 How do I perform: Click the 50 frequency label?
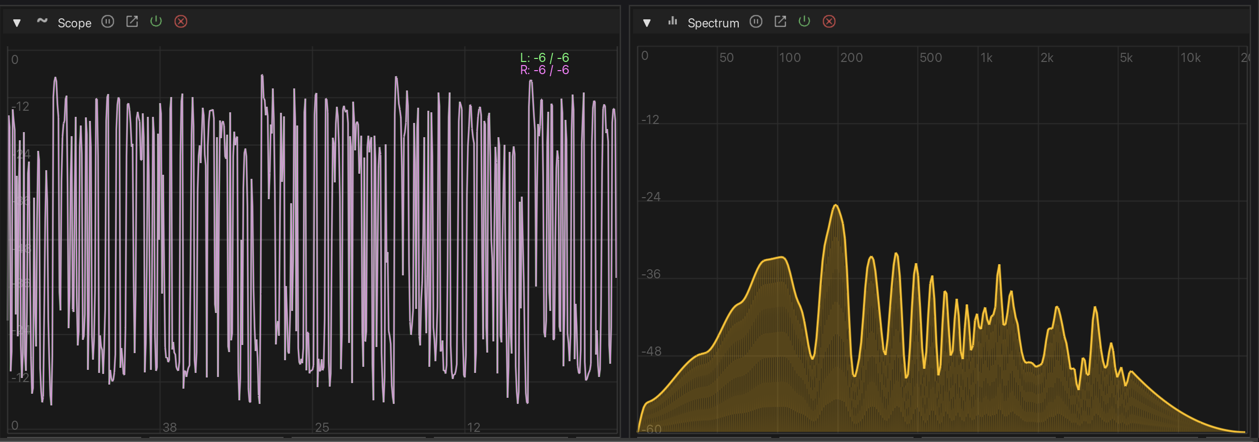pos(727,58)
